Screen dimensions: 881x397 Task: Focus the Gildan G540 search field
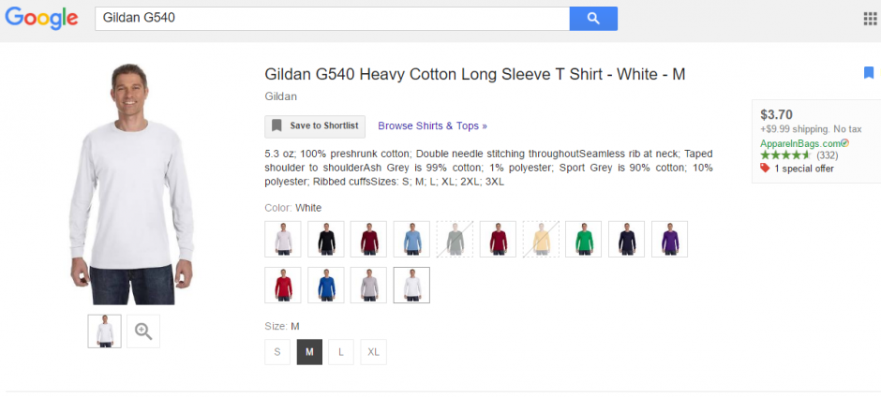(x=332, y=19)
